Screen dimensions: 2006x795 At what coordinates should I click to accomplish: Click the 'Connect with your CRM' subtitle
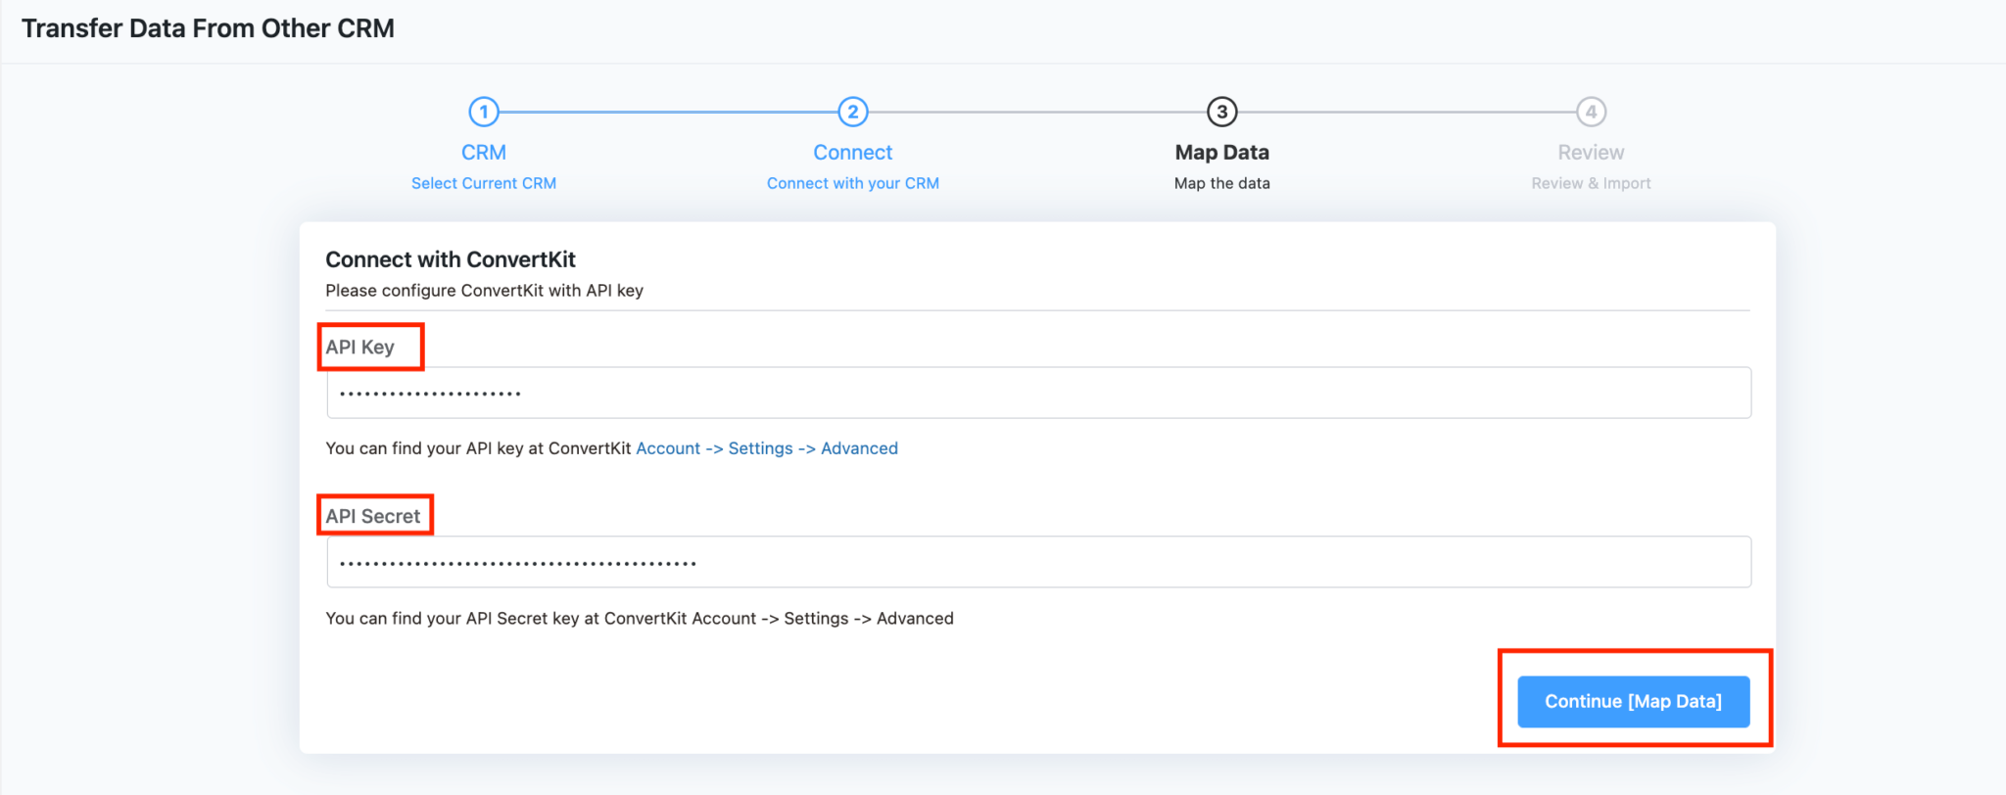853,183
